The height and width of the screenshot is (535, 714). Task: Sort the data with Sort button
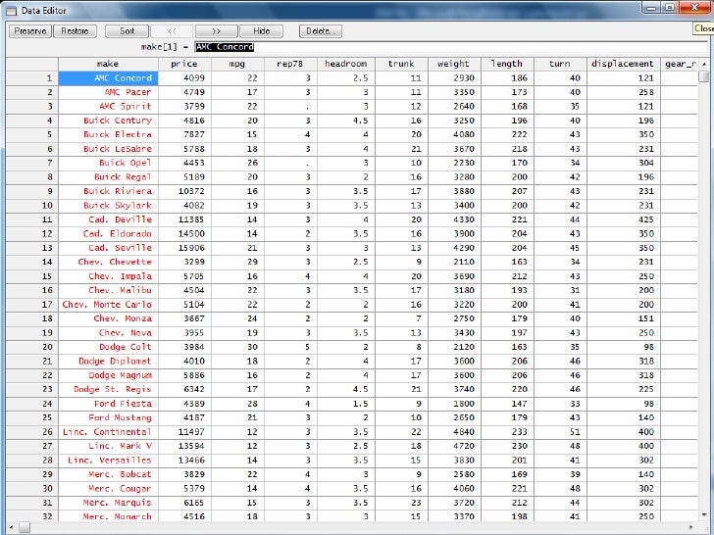[127, 31]
